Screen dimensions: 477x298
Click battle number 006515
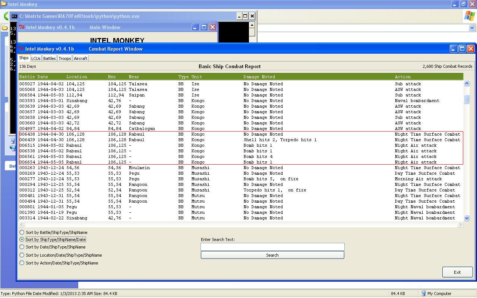[27, 145]
